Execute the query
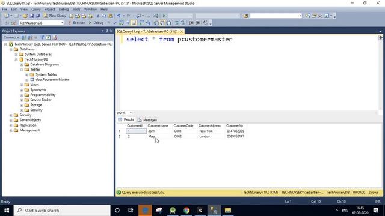The image size is (385, 216). (76, 23)
